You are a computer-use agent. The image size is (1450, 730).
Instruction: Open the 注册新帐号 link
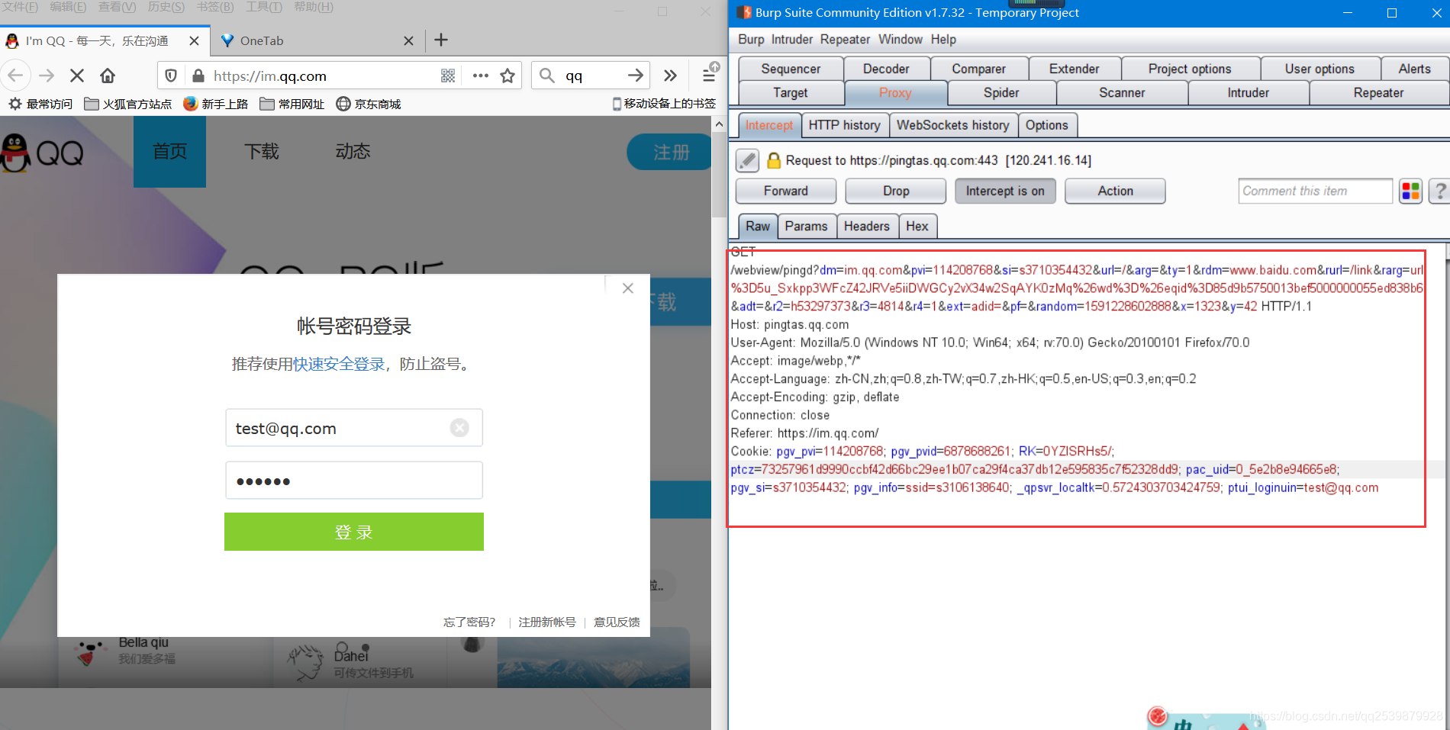(547, 622)
